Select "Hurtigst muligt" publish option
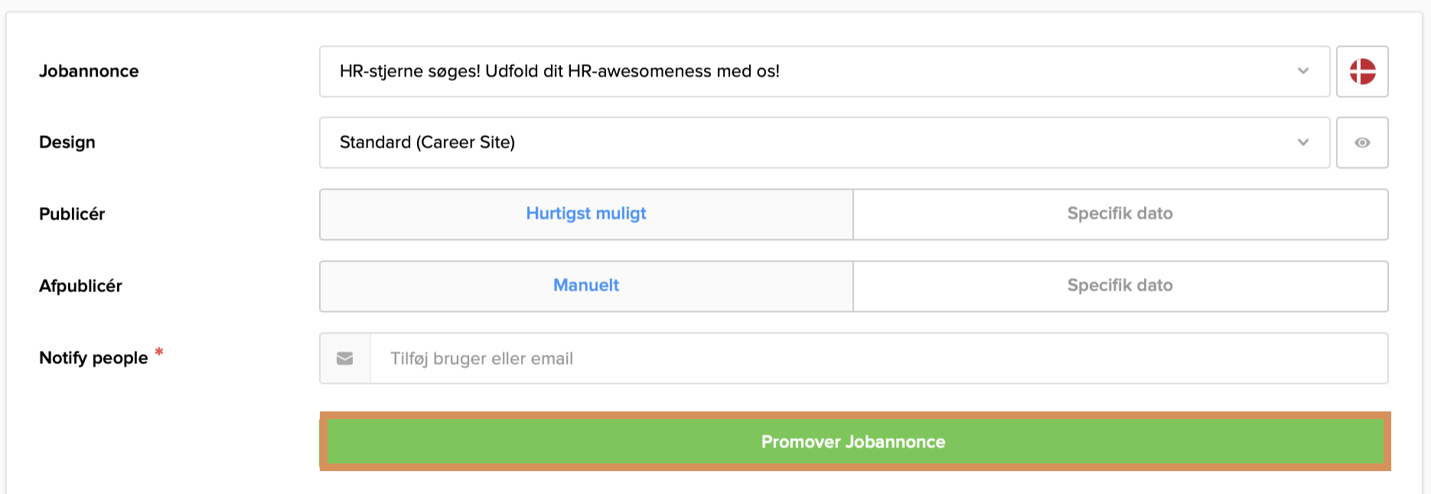Screen dimensions: 1431x494 tap(586, 214)
